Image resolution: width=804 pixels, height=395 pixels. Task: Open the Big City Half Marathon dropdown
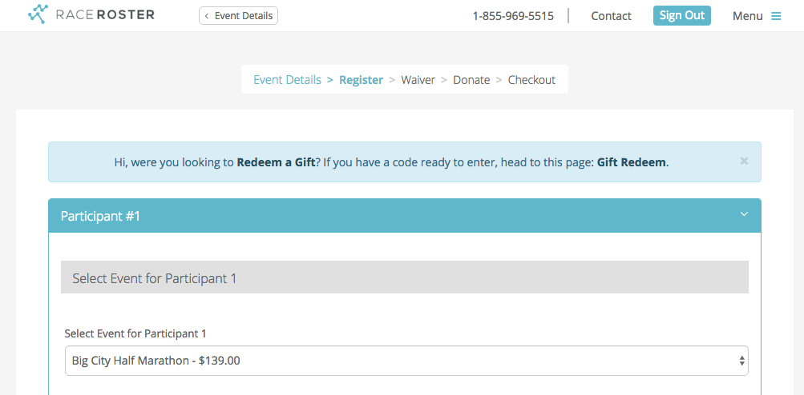tap(406, 361)
